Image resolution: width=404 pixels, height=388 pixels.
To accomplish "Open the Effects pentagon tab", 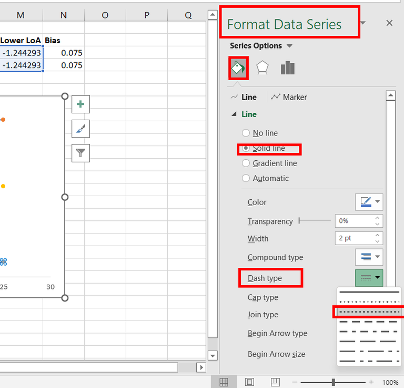I will tap(262, 68).
